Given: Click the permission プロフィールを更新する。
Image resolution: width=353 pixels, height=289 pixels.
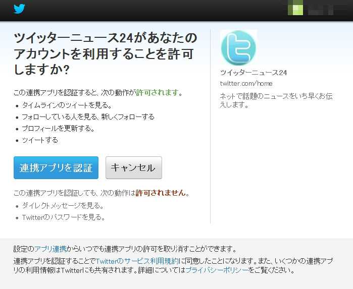Looking at the screenshot, I should tap(58, 129).
